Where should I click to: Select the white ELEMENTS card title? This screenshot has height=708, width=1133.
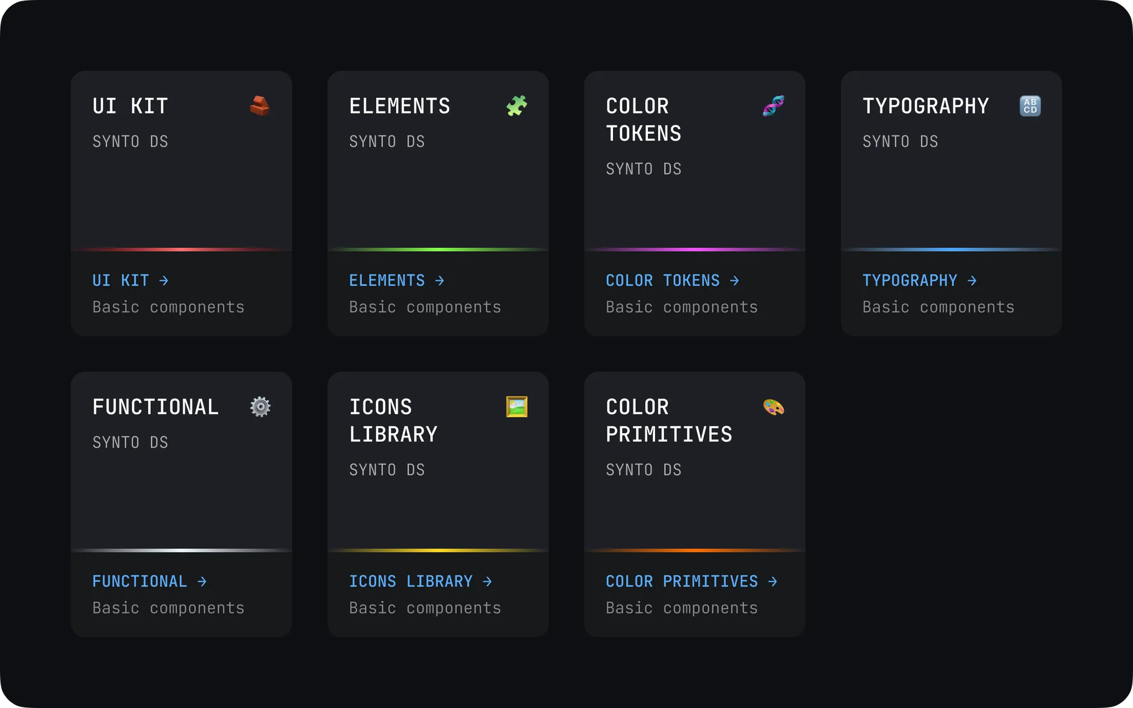pyautogui.click(x=400, y=106)
